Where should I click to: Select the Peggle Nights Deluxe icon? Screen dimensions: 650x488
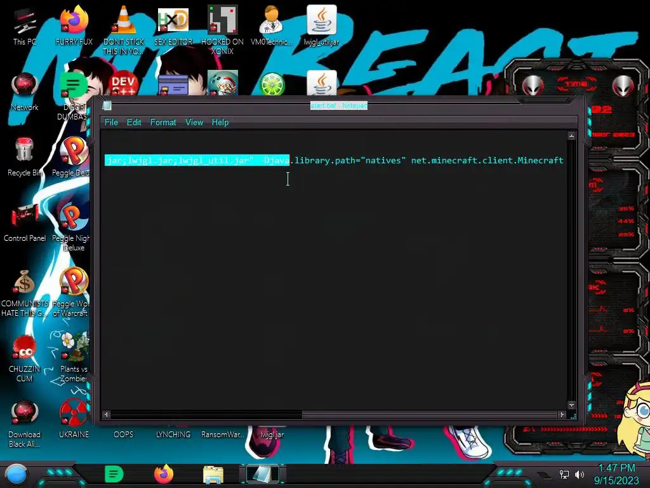73,227
